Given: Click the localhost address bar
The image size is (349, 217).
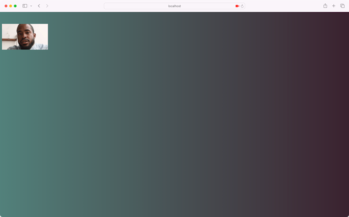Looking at the screenshot, I should 174,6.
